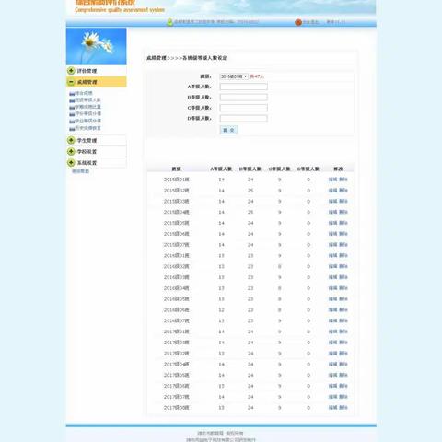Click the 2016级07班 class name cell
This screenshot has height=442, width=442.
[x=177, y=320]
